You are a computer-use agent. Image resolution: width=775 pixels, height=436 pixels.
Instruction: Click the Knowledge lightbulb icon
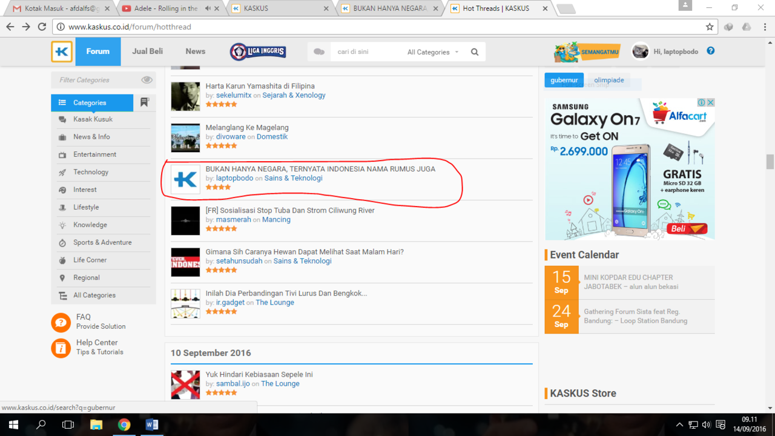click(62, 225)
